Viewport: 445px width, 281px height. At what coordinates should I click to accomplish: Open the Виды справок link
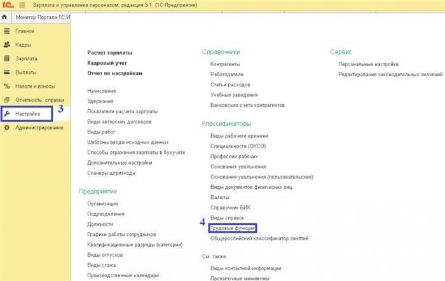pyautogui.click(x=227, y=217)
